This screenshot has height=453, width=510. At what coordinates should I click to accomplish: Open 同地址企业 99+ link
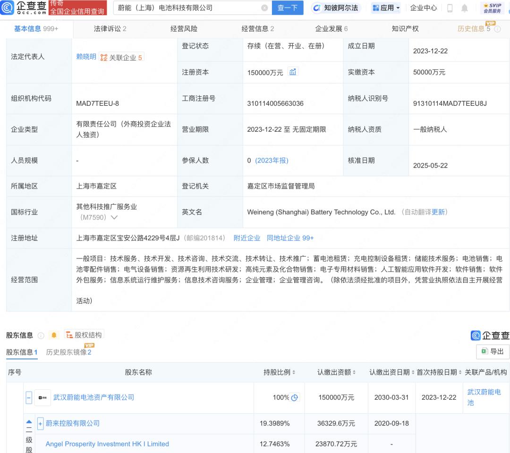[290, 238]
